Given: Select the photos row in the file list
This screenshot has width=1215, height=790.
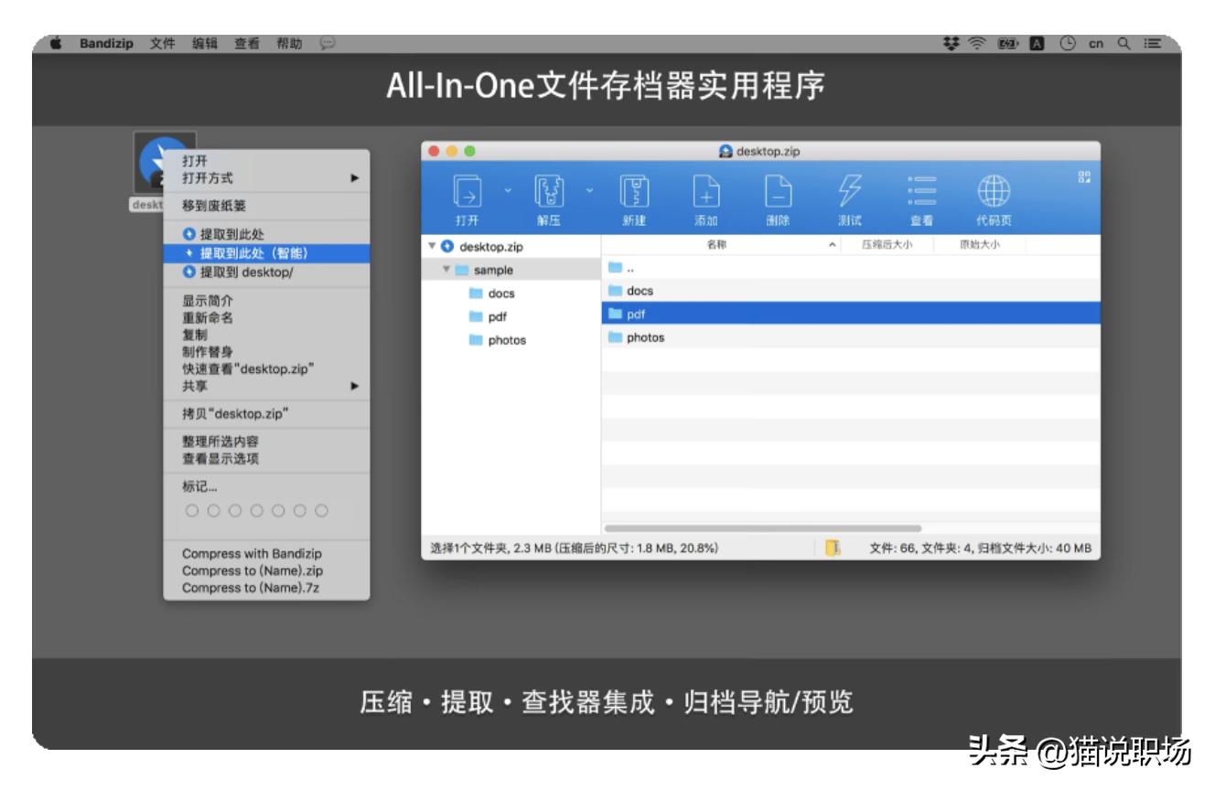Looking at the screenshot, I should [850, 337].
